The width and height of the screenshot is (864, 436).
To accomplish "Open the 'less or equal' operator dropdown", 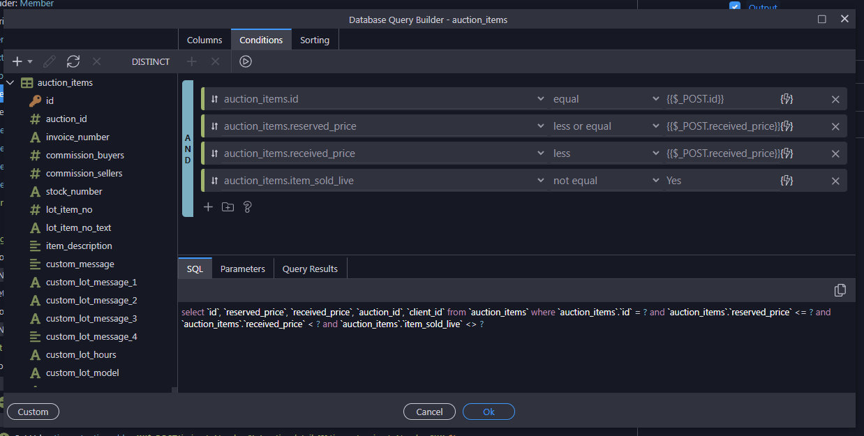I will (x=606, y=126).
